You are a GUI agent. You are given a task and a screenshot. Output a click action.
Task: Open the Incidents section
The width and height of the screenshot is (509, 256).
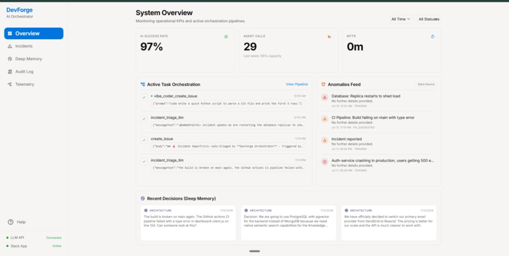[x=33, y=46]
